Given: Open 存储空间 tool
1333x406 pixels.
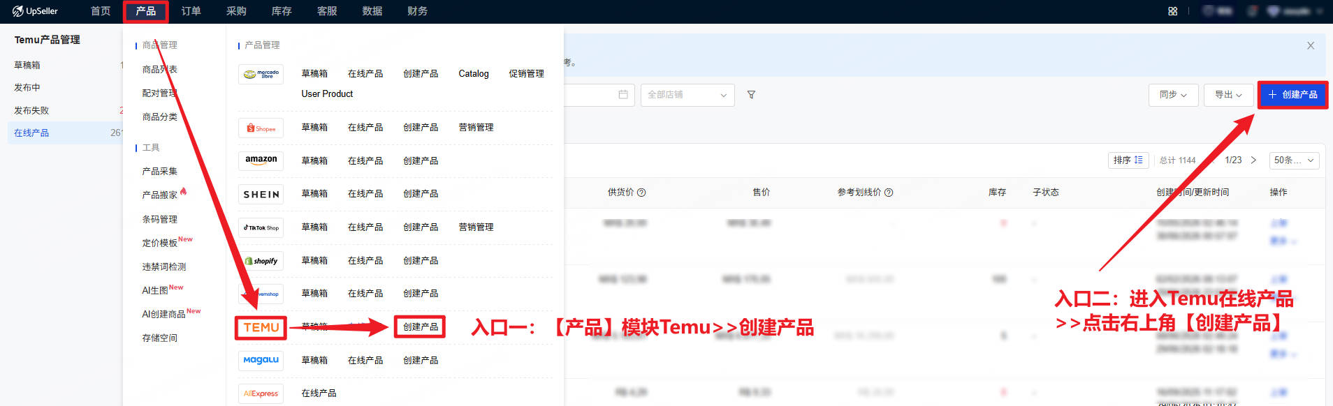Looking at the screenshot, I should (x=160, y=338).
